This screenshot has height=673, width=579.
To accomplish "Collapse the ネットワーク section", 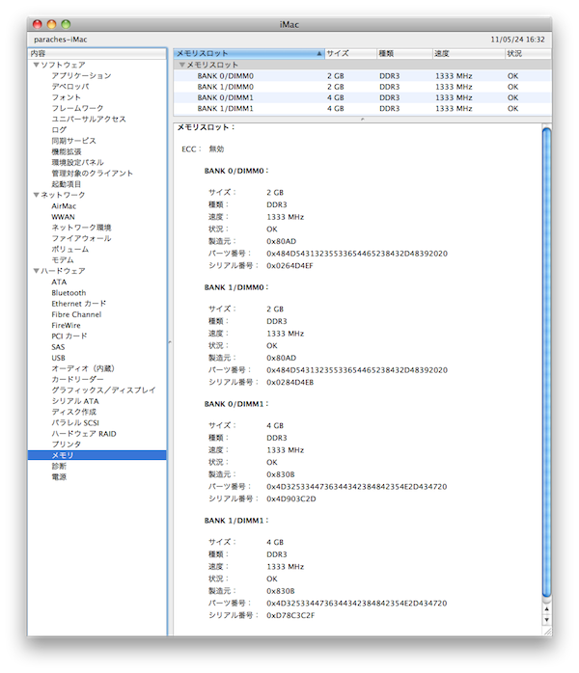I will (x=37, y=195).
